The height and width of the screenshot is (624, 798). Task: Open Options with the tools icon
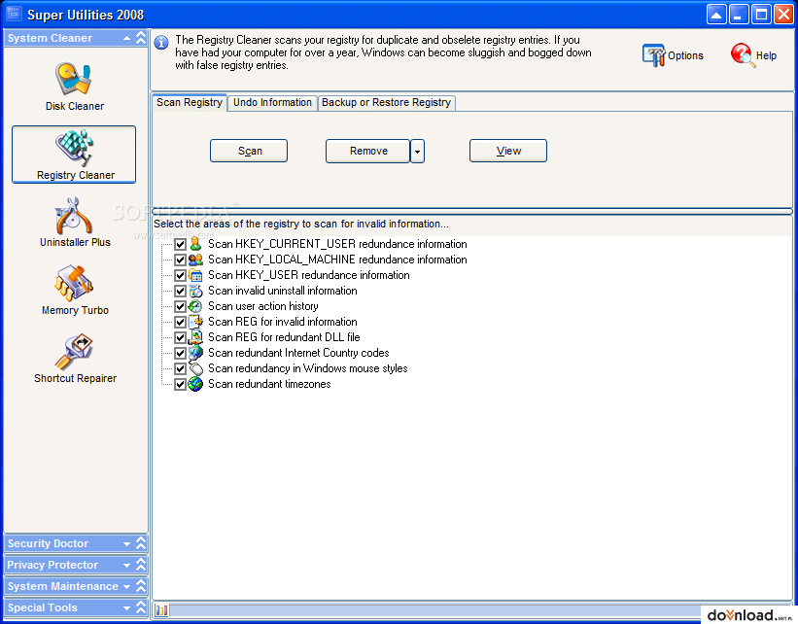pos(653,55)
